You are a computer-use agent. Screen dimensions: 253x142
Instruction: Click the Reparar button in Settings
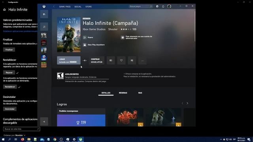point(9,73)
